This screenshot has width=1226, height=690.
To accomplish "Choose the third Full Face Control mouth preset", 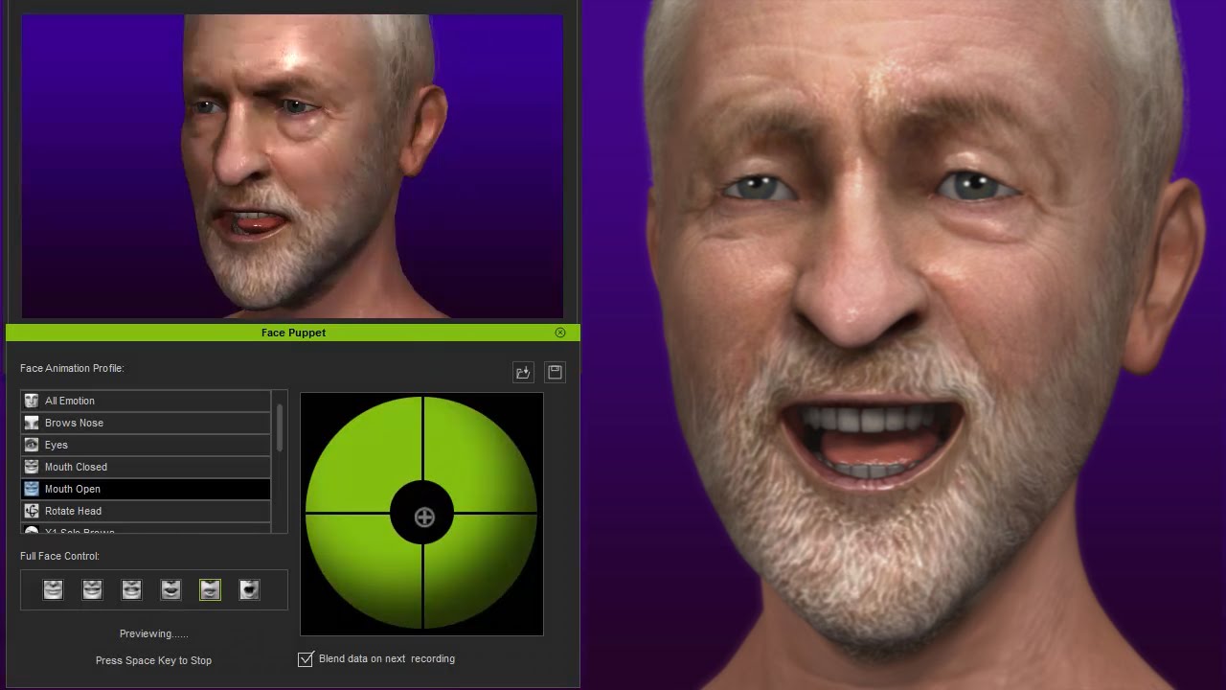I will 132,589.
